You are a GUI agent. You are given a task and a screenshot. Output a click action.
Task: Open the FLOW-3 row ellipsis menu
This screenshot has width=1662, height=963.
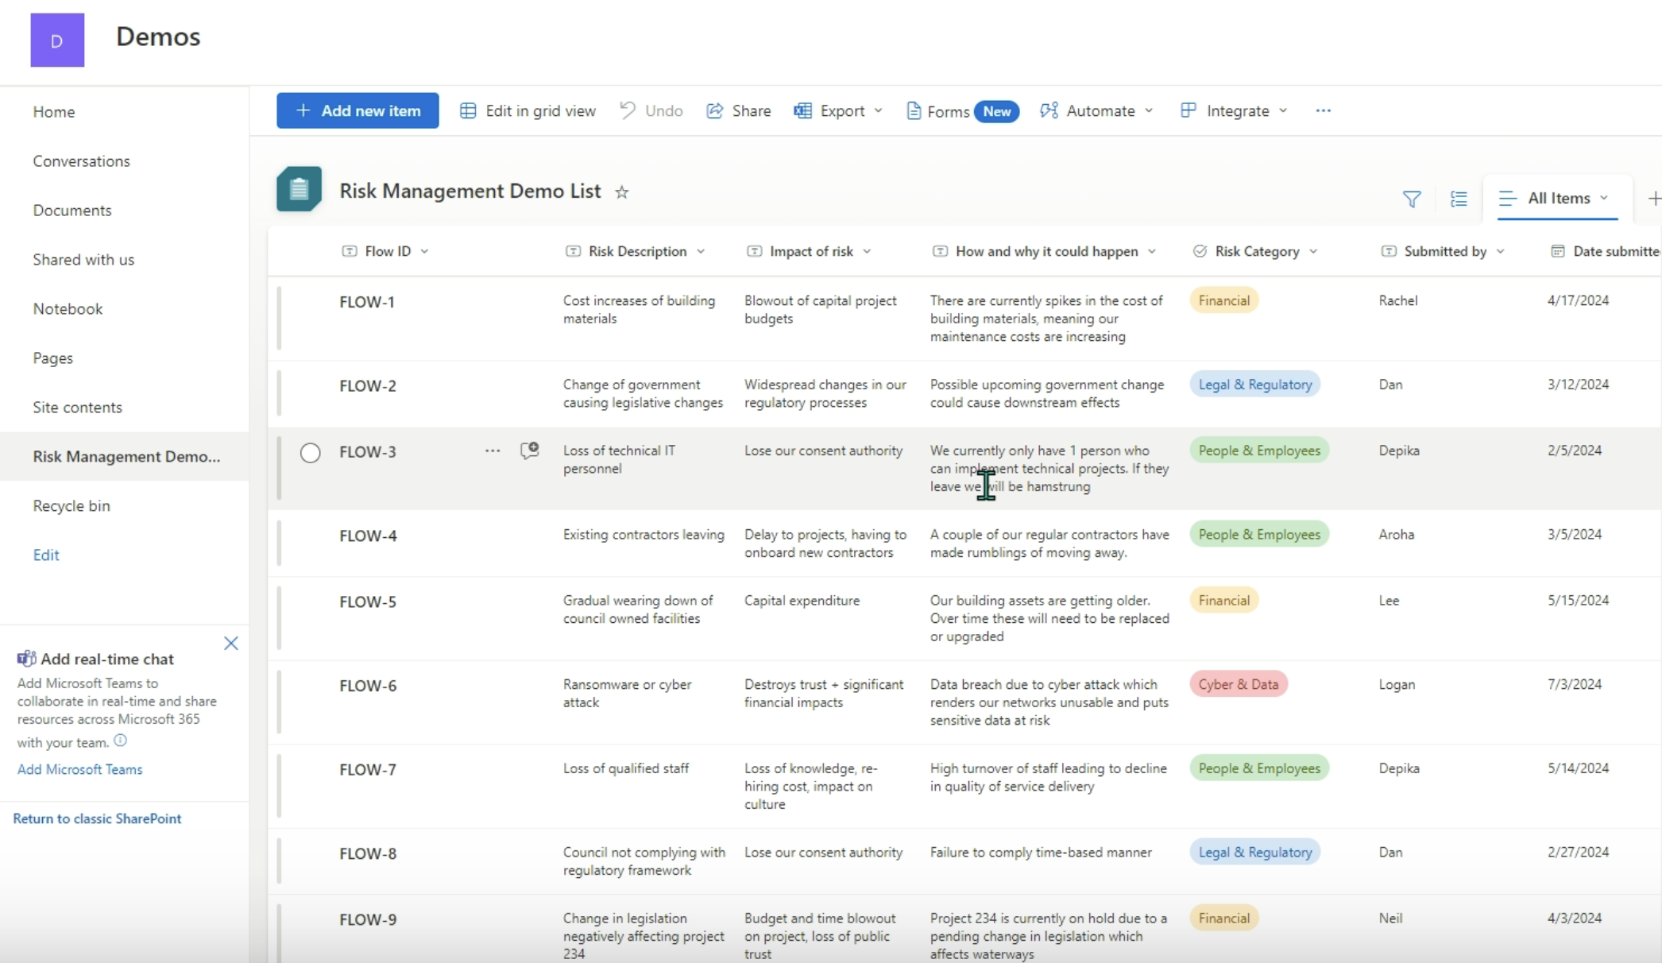[492, 450]
